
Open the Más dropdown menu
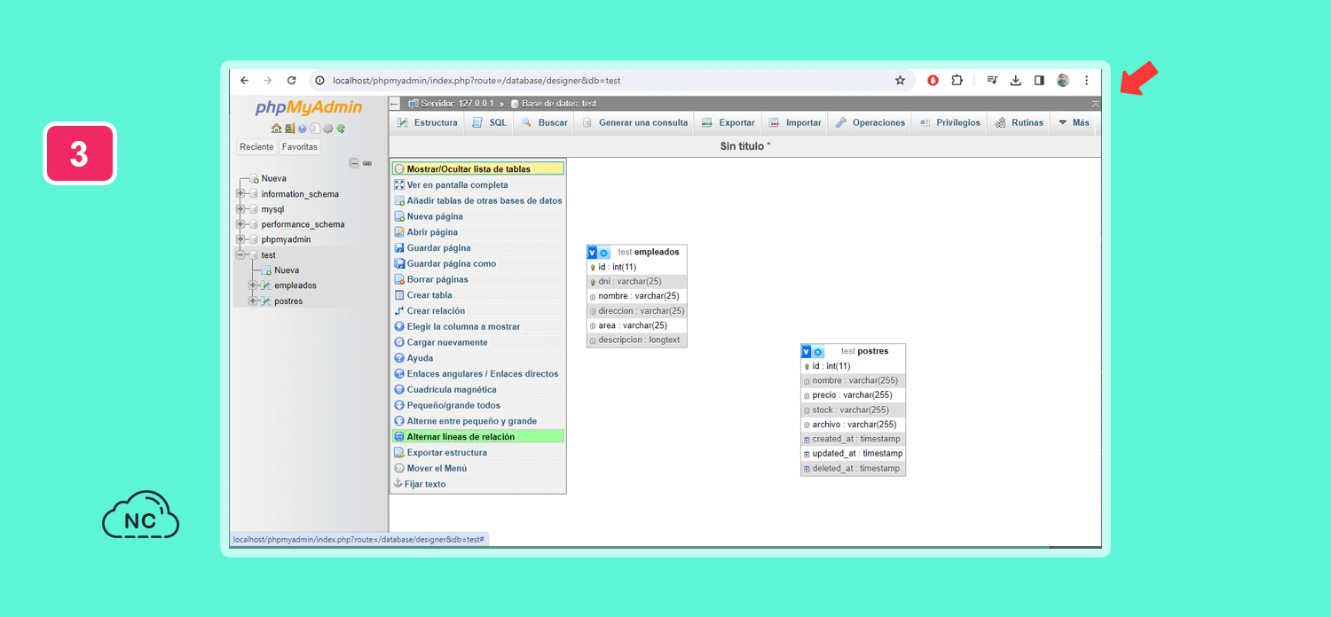[x=1074, y=122]
